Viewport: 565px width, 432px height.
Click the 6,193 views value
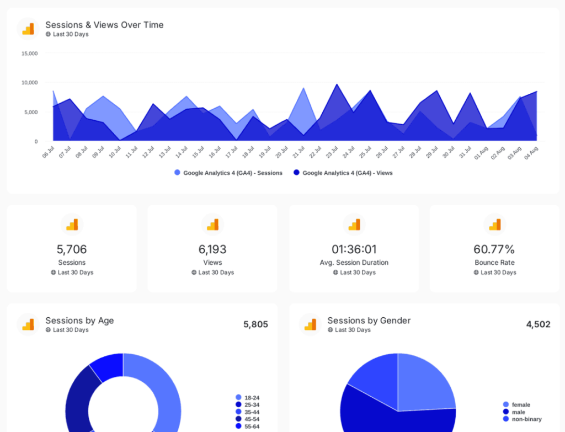[212, 249]
